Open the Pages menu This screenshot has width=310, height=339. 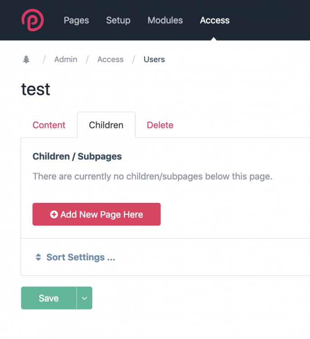click(76, 20)
